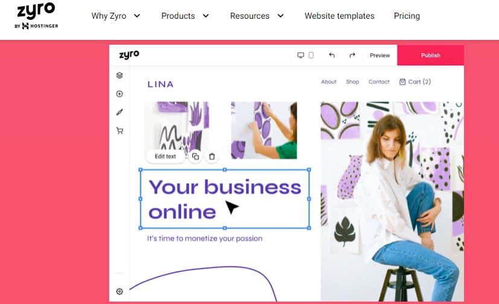499x304 pixels.
Task: Click the Preview button
Action: pyautogui.click(x=380, y=56)
